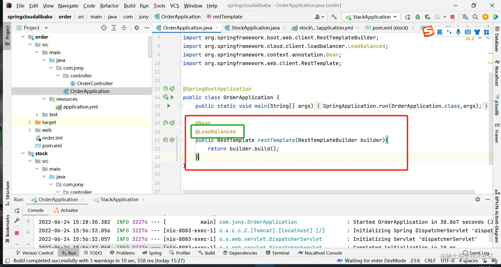The height and width of the screenshot is (267, 501).
Task: Open the Problems tool window
Action: click(122, 253)
